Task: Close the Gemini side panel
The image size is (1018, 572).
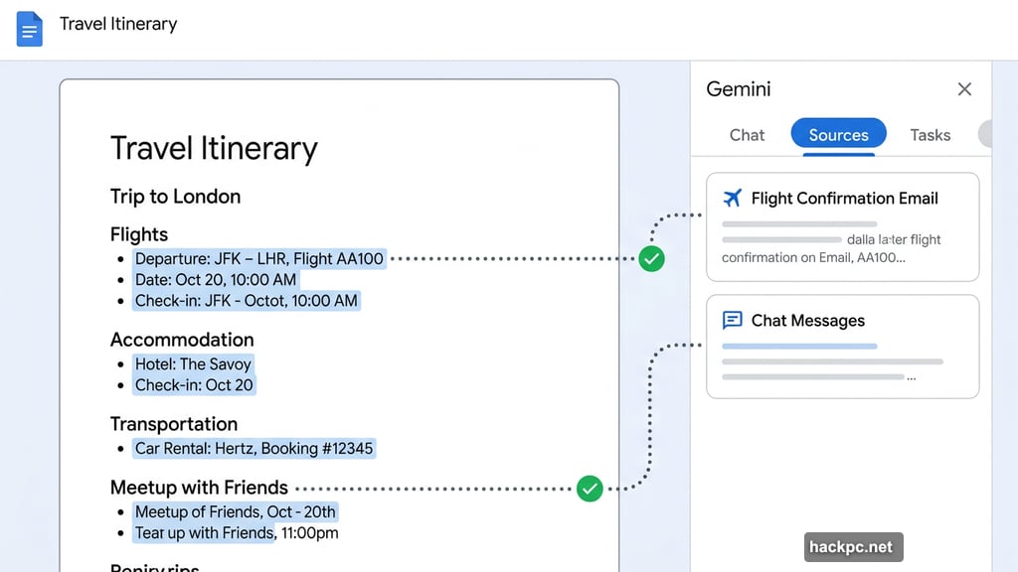Action: (x=964, y=89)
